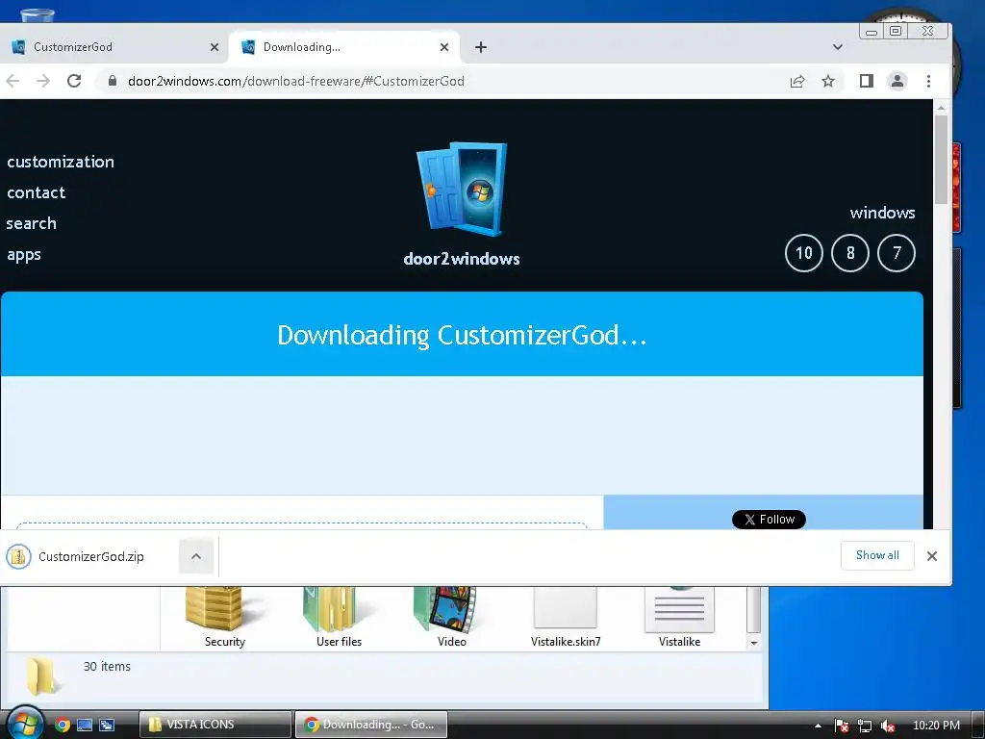Click the Switch between windows icon
The image size is (985, 739).
pos(107,725)
